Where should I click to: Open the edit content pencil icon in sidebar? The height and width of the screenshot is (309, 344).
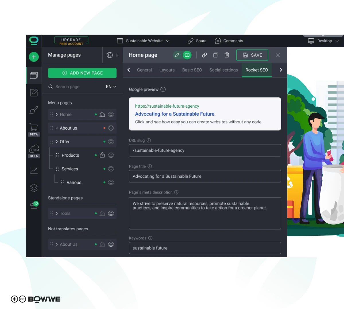click(34, 92)
